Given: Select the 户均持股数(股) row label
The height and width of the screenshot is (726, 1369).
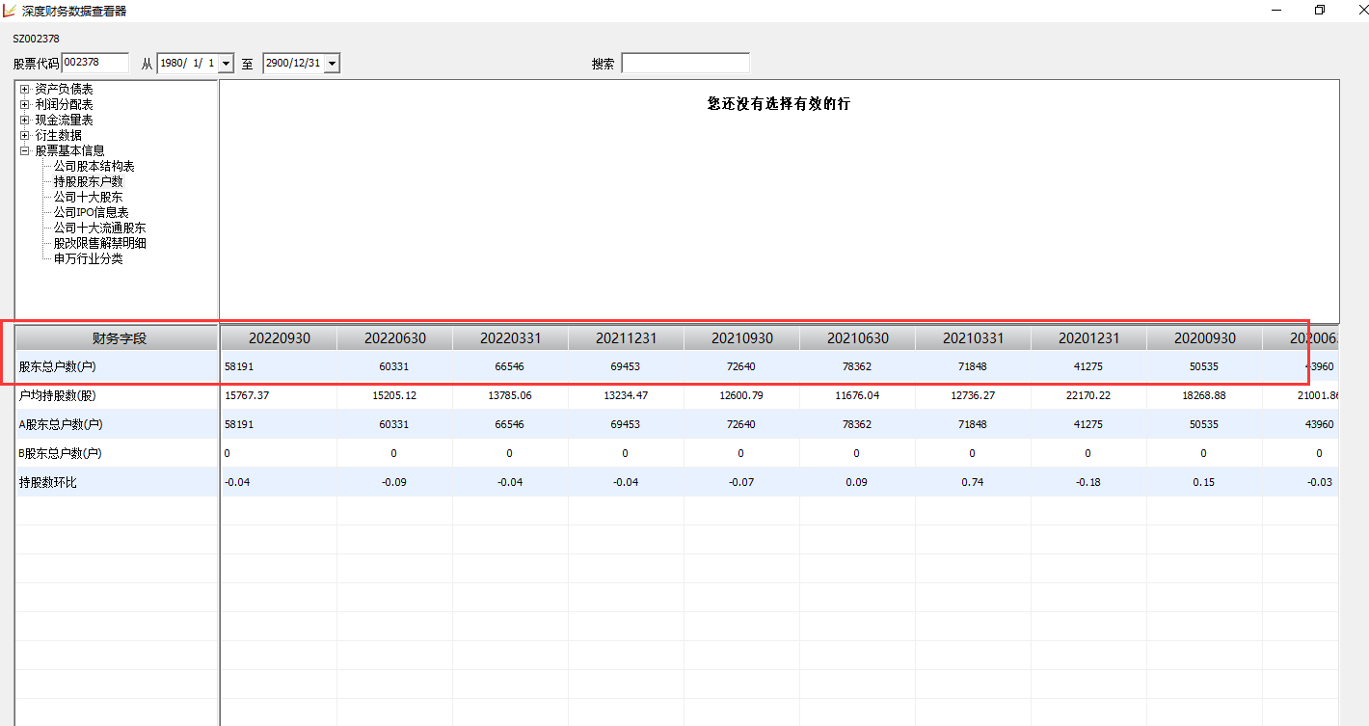Looking at the screenshot, I should coord(58,395).
